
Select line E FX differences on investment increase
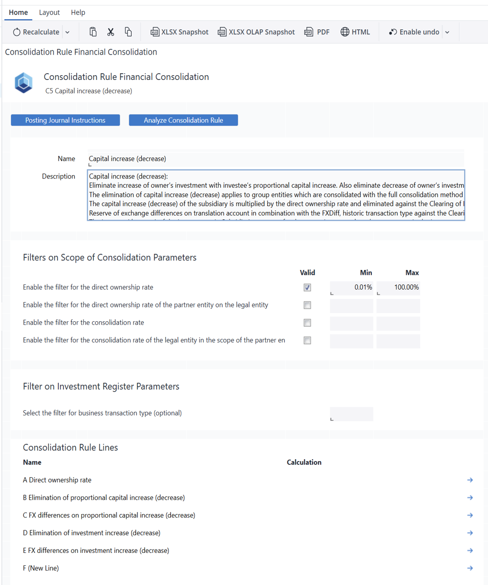[x=96, y=551]
